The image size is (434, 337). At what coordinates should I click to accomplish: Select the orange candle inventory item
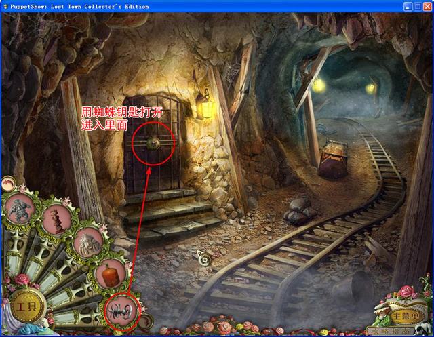point(111,275)
